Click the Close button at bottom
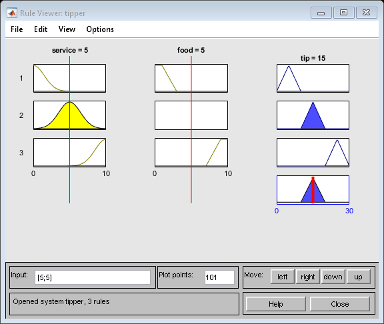The image size is (384, 324). tap(340, 304)
